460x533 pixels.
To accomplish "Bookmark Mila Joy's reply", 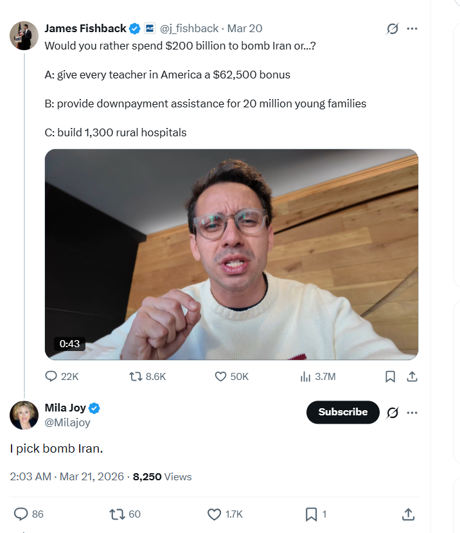I will click(x=311, y=514).
